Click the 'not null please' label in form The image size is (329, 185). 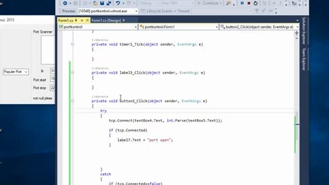pos(42,98)
